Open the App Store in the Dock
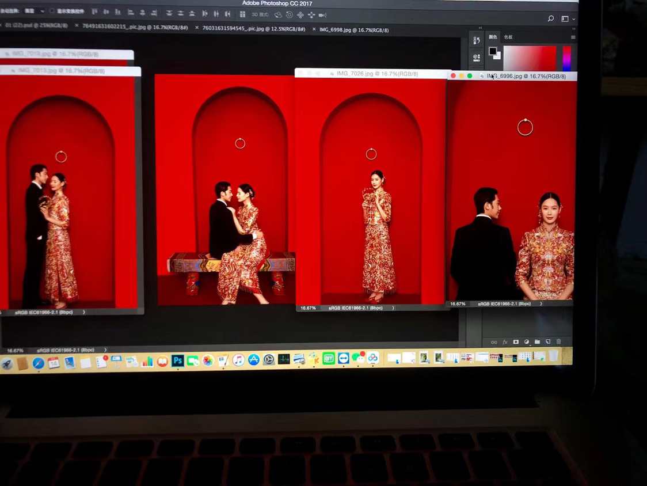The height and width of the screenshot is (486, 647). (x=253, y=360)
